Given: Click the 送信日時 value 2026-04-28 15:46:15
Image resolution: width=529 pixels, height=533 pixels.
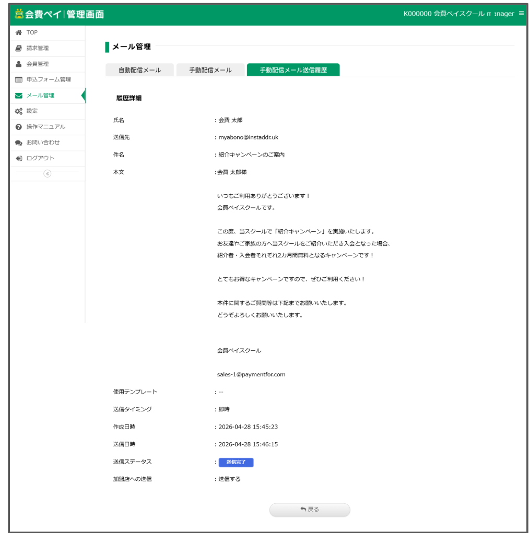Looking at the screenshot, I should coord(248,444).
